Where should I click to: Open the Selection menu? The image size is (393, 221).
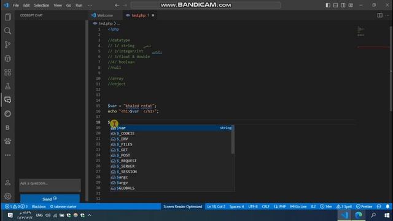[42, 5]
